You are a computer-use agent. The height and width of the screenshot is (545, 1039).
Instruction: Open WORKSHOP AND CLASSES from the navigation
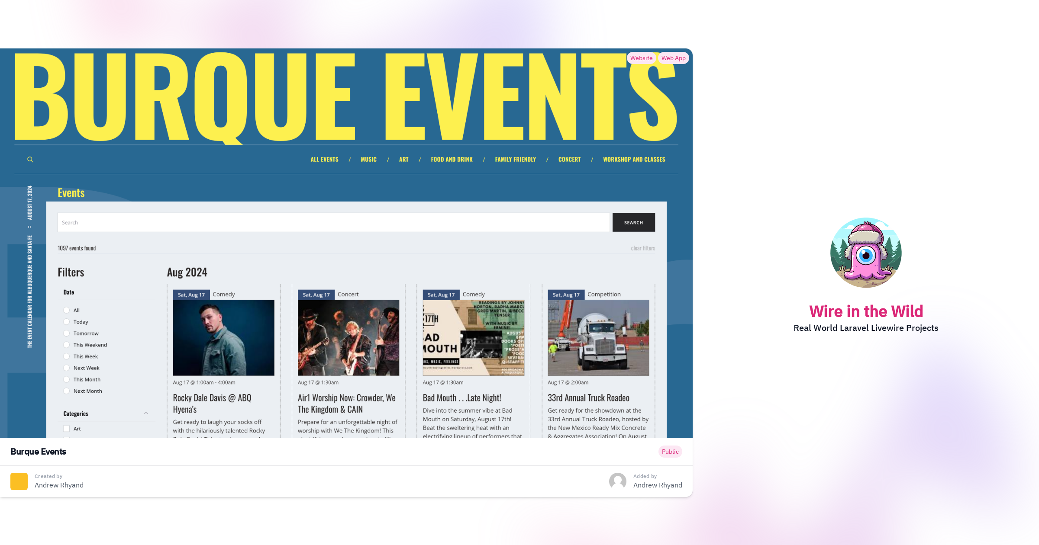(633, 159)
